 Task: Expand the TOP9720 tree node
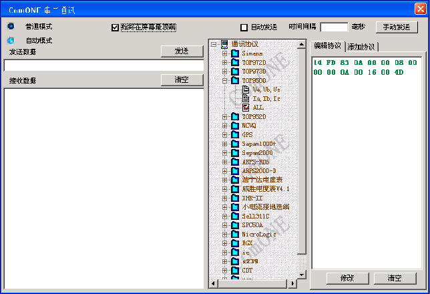click(x=224, y=62)
